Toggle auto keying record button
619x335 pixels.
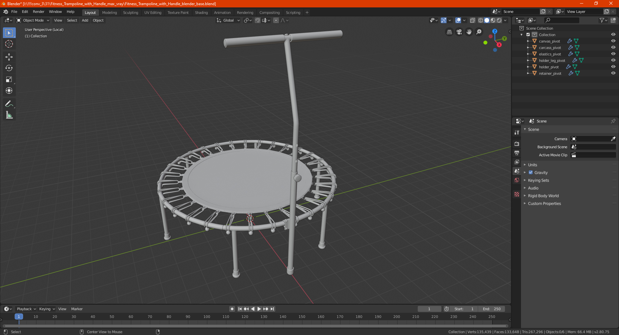pyautogui.click(x=232, y=309)
